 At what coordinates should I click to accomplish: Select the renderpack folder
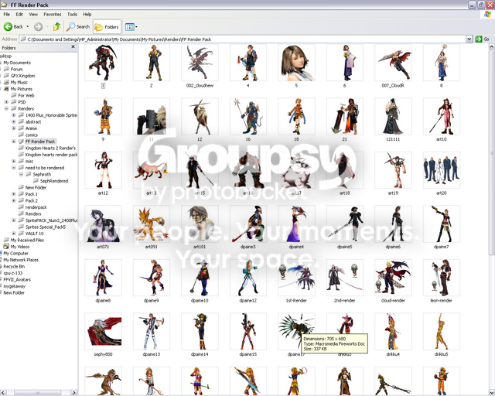(36, 207)
